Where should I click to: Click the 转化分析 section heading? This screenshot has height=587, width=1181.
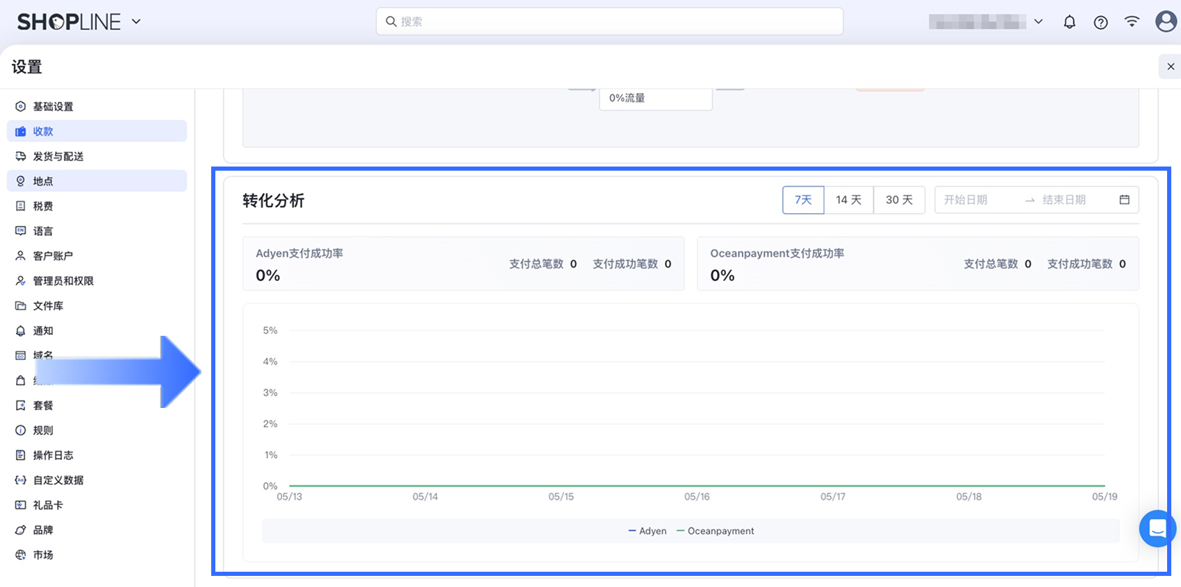(274, 201)
